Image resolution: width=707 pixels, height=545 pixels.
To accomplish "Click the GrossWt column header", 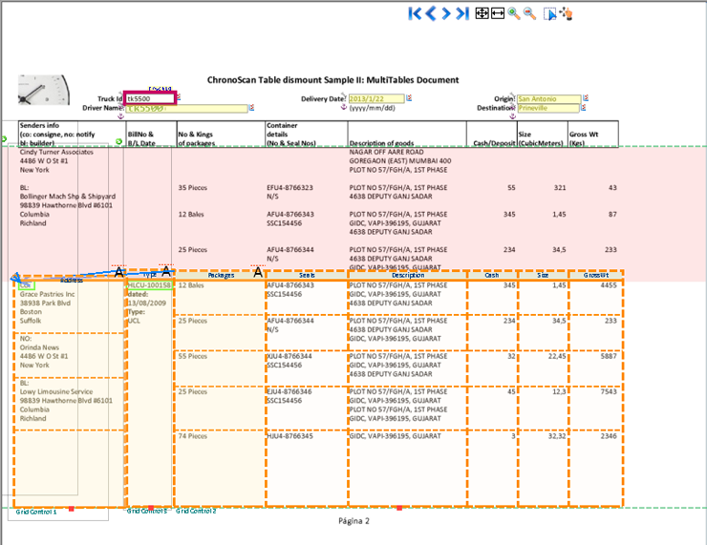I will click(595, 275).
